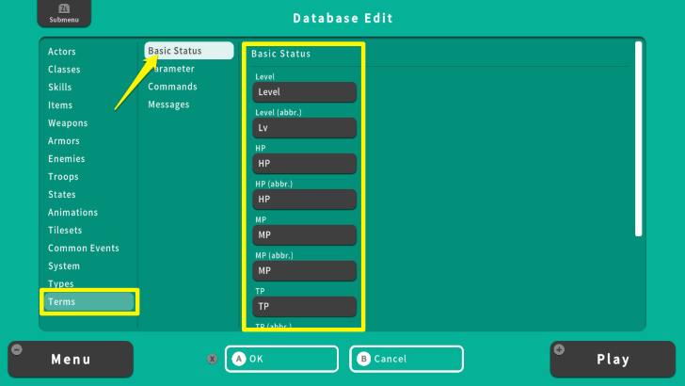Click the B icon on Cancel button
The width and height of the screenshot is (685, 386).
click(363, 359)
